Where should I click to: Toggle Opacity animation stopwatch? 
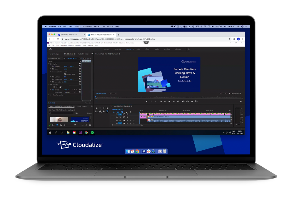tap(53, 90)
